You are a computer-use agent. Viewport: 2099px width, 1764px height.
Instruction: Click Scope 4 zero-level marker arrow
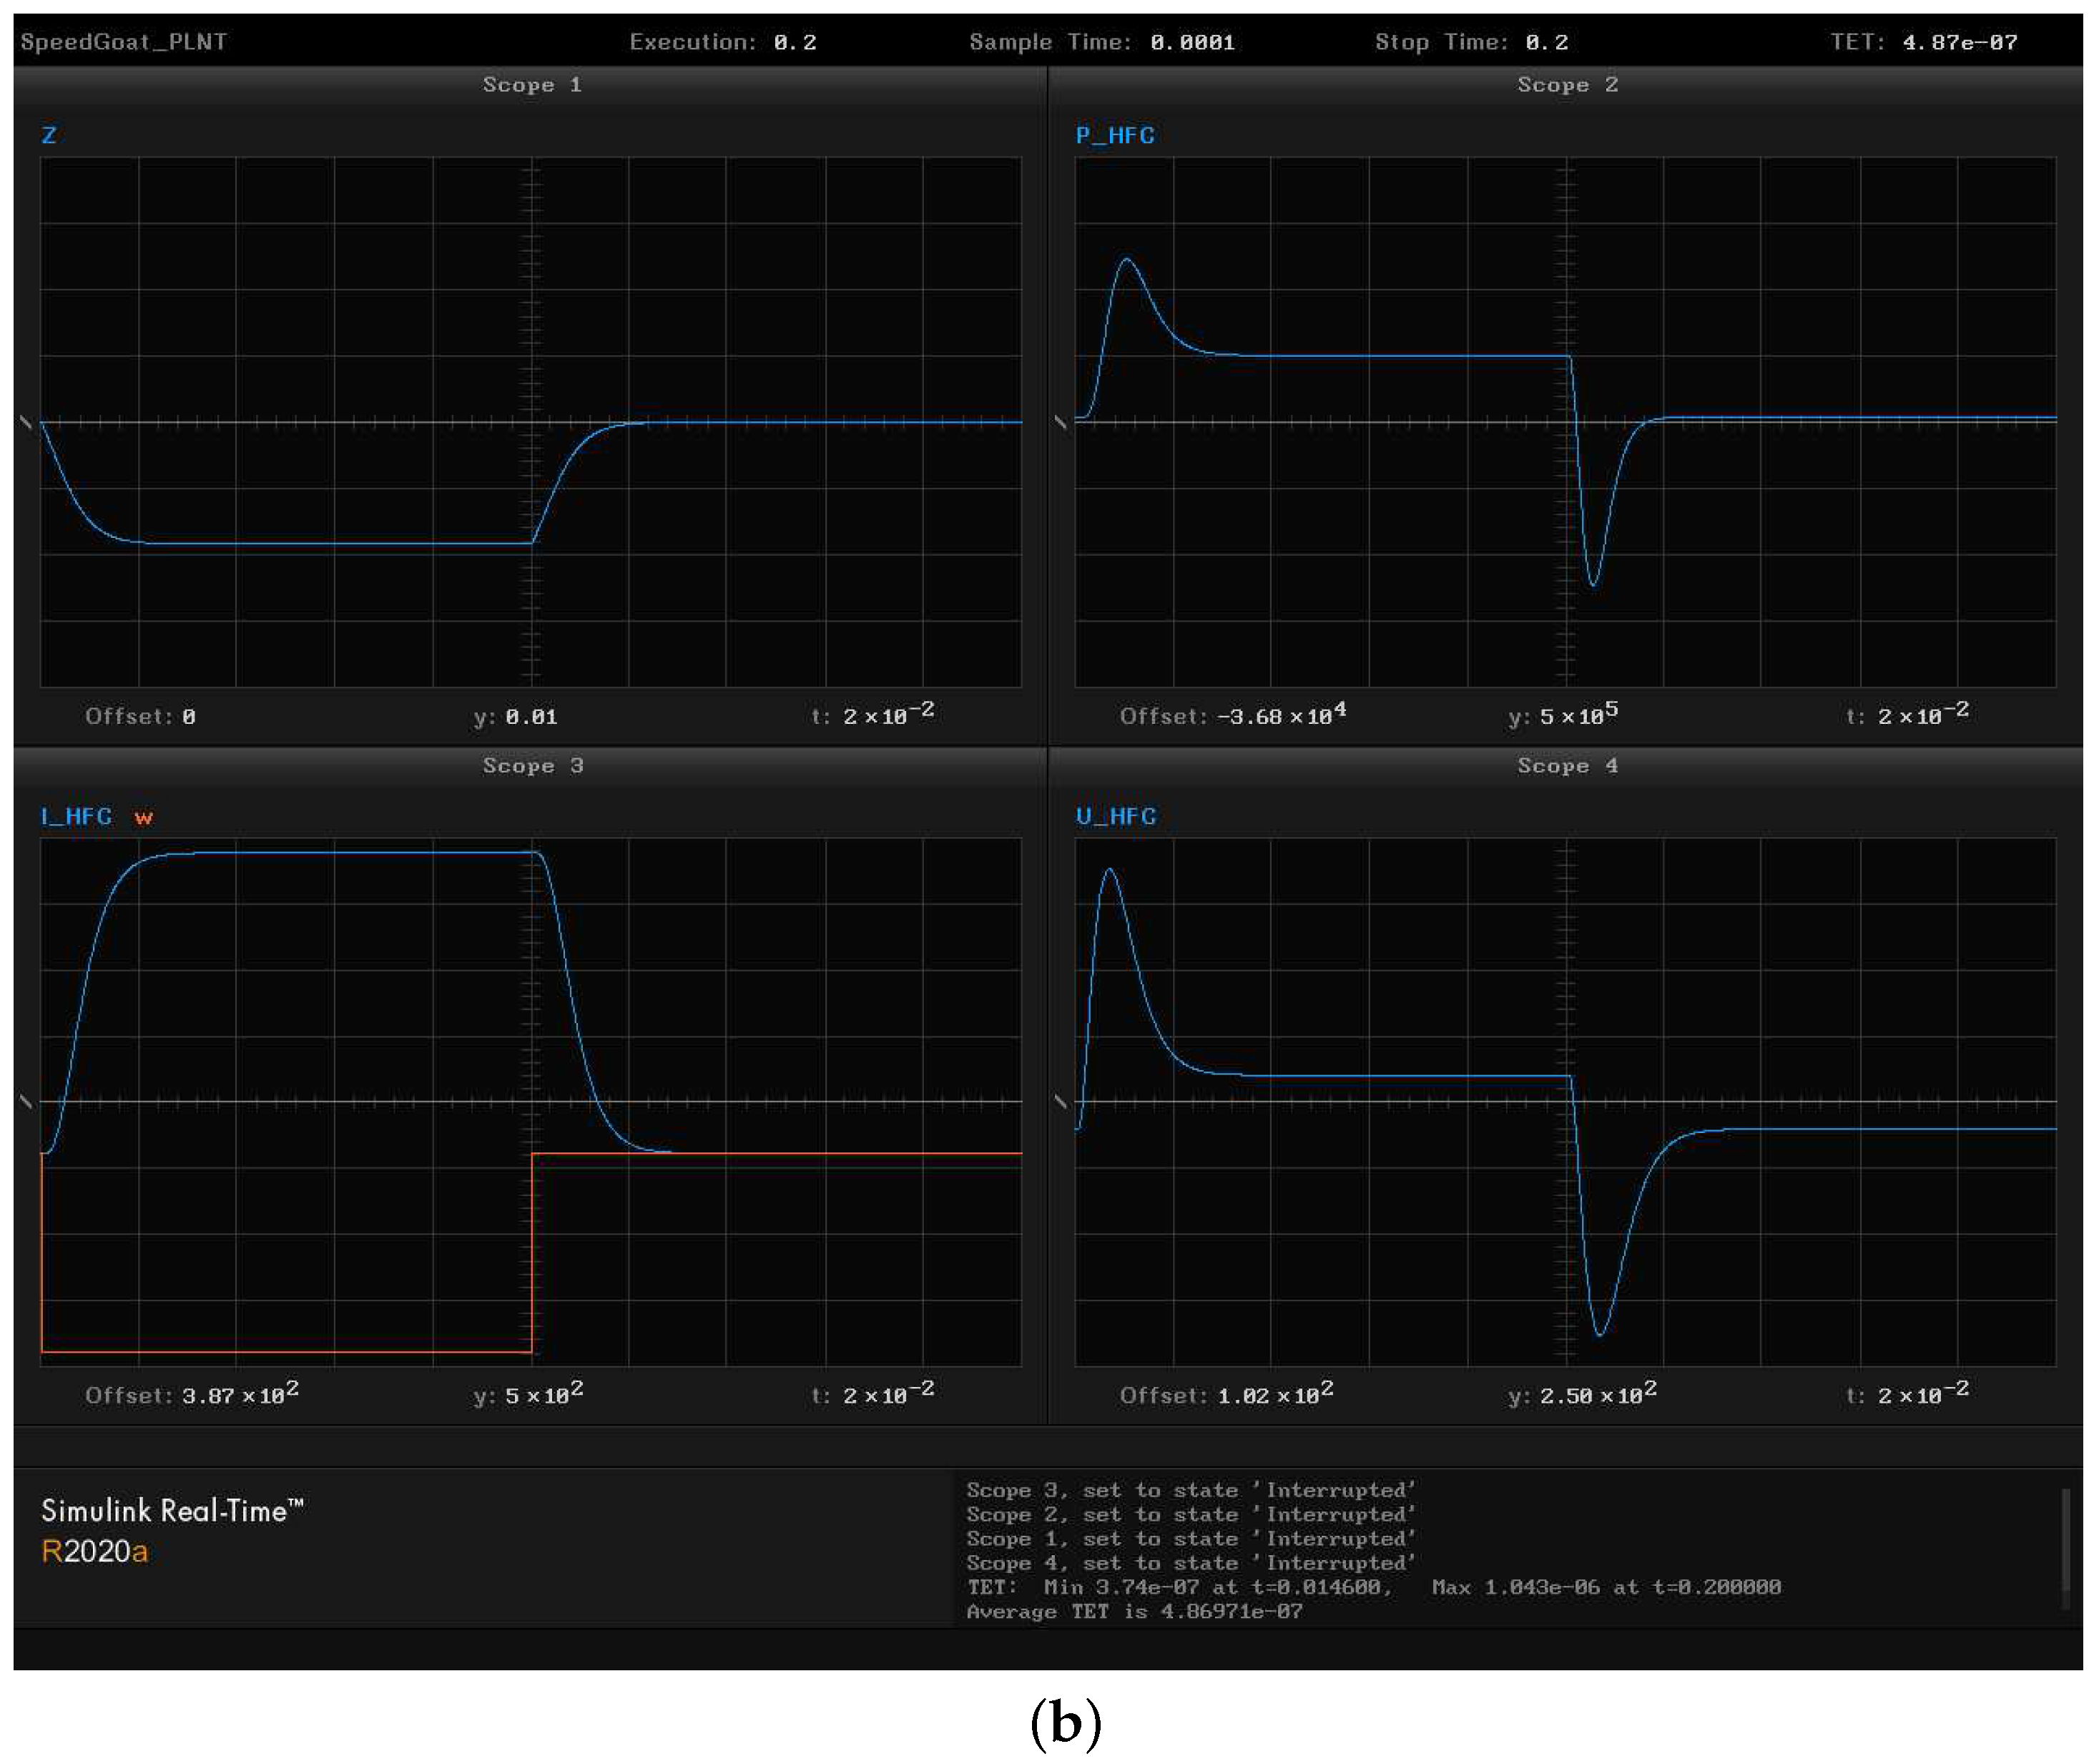(x=1061, y=1102)
